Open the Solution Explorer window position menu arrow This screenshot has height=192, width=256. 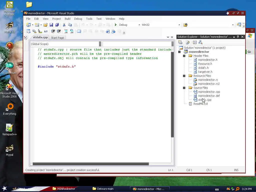click(x=234, y=37)
